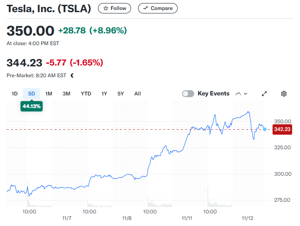300x226 pixels.
Task: Click the 344.23 pre-market price
Action: pos(24,63)
